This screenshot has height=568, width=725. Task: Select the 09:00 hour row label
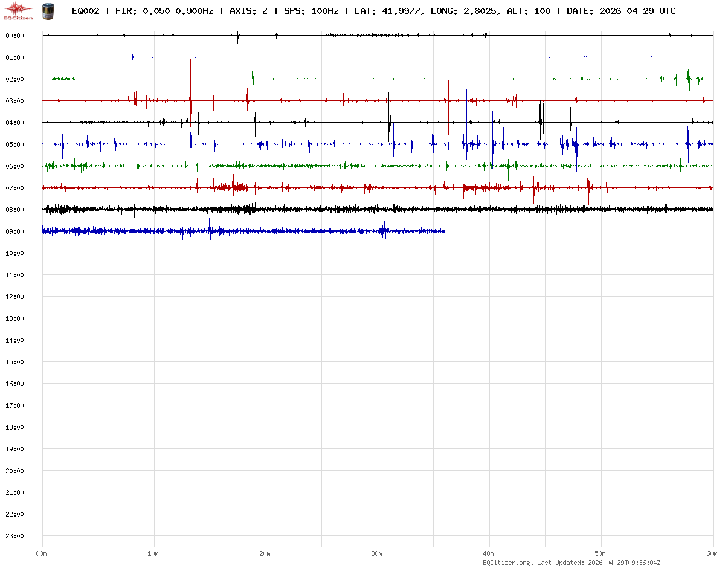(14, 231)
